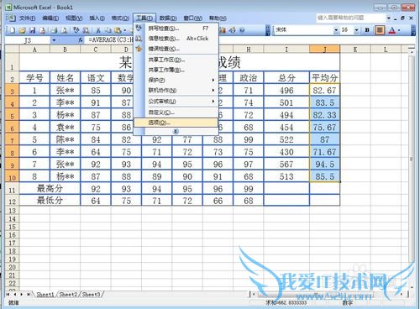This screenshot has width=420, height=309.
Task: Click the toolbar Research icon
Action: 87,30
